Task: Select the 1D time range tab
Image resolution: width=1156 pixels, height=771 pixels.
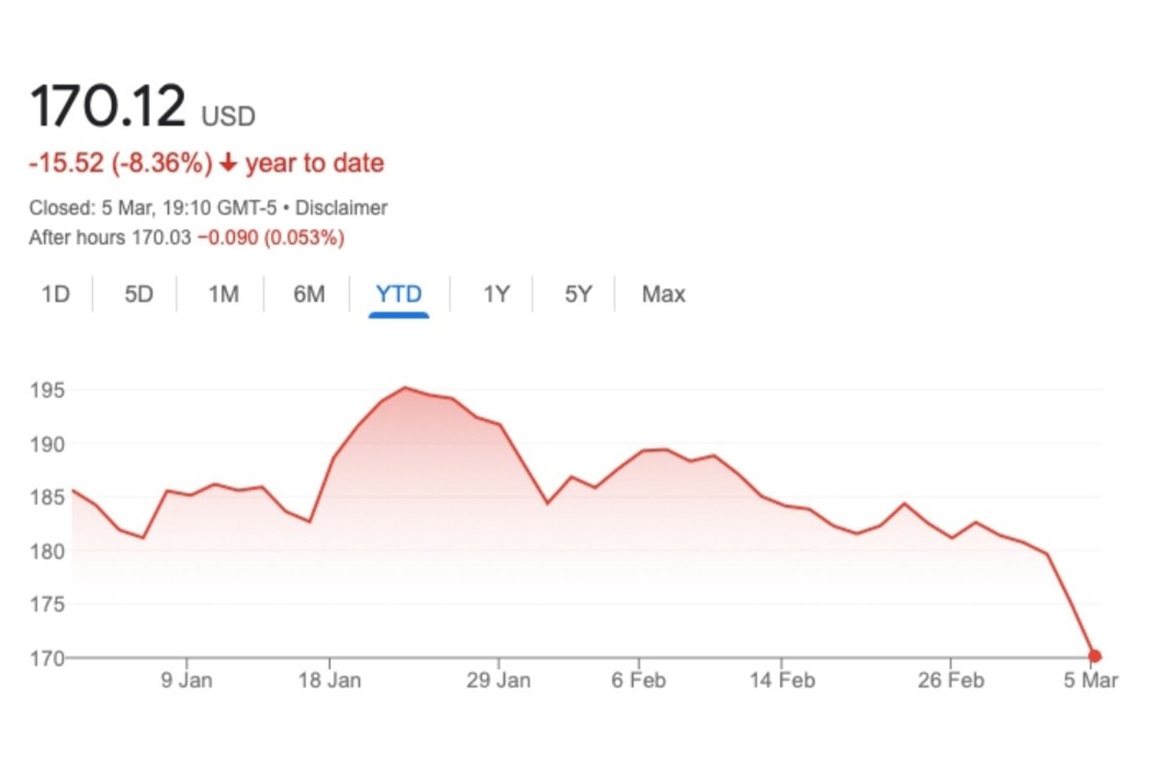Action: (x=55, y=295)
